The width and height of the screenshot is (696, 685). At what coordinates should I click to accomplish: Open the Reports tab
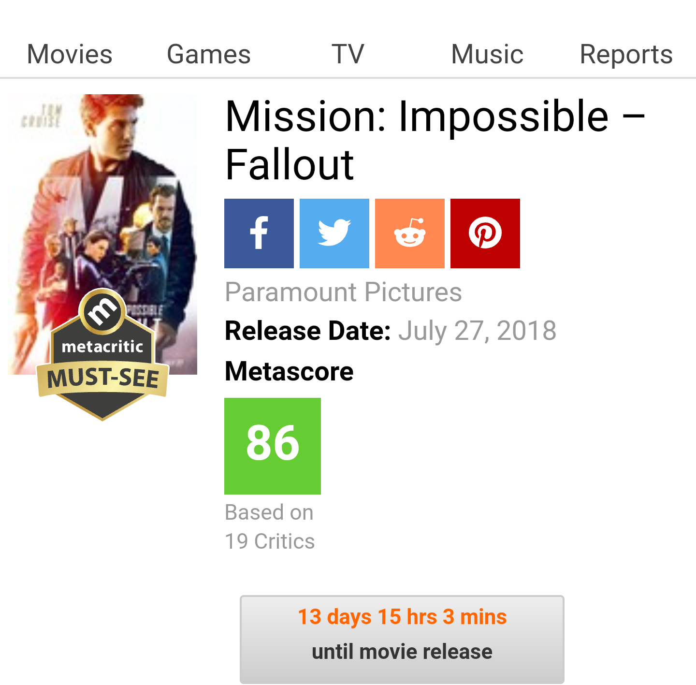(626, 54)
